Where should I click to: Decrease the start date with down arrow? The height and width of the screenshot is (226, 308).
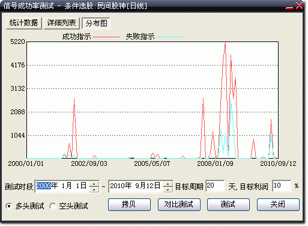coord(94,189)
